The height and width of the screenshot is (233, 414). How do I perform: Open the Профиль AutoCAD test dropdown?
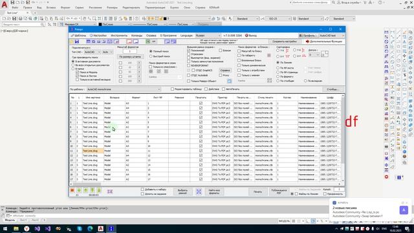click(x=331, y=36)
